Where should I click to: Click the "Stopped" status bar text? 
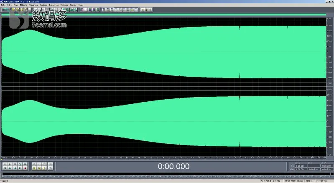tap(4, 181)
